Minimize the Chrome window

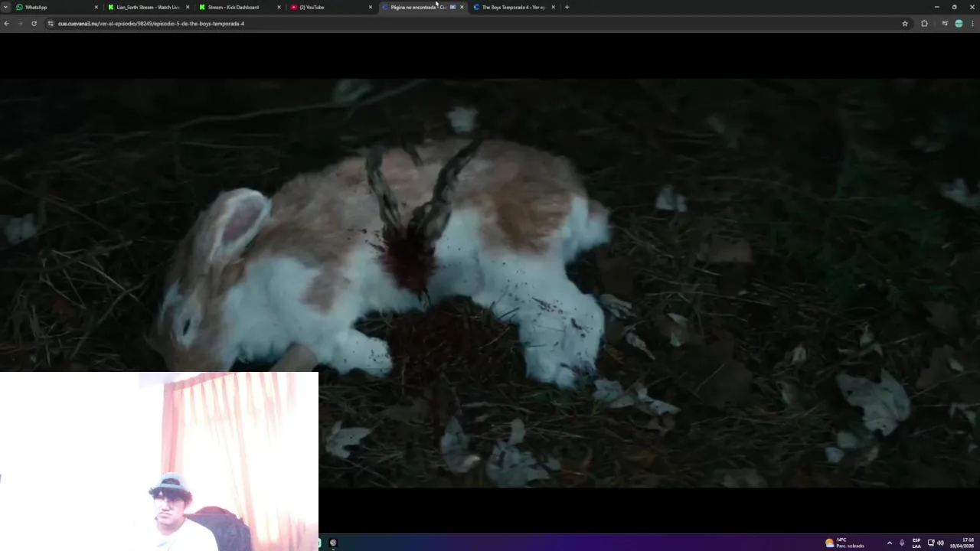pos(936,7)
